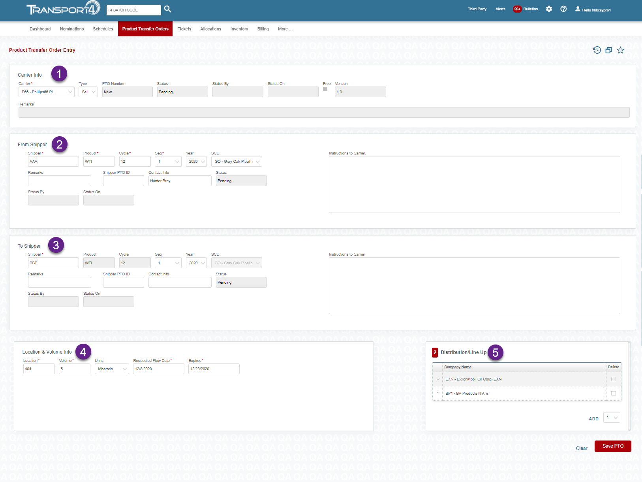Check Delete box for BP Products N Am

point(614,394)
